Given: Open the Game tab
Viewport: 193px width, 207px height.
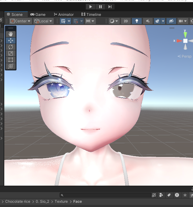Looking at the screenshot, I should (38, 15).
